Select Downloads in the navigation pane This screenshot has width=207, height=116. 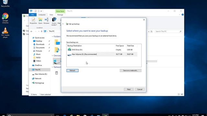tap(40, 44)
